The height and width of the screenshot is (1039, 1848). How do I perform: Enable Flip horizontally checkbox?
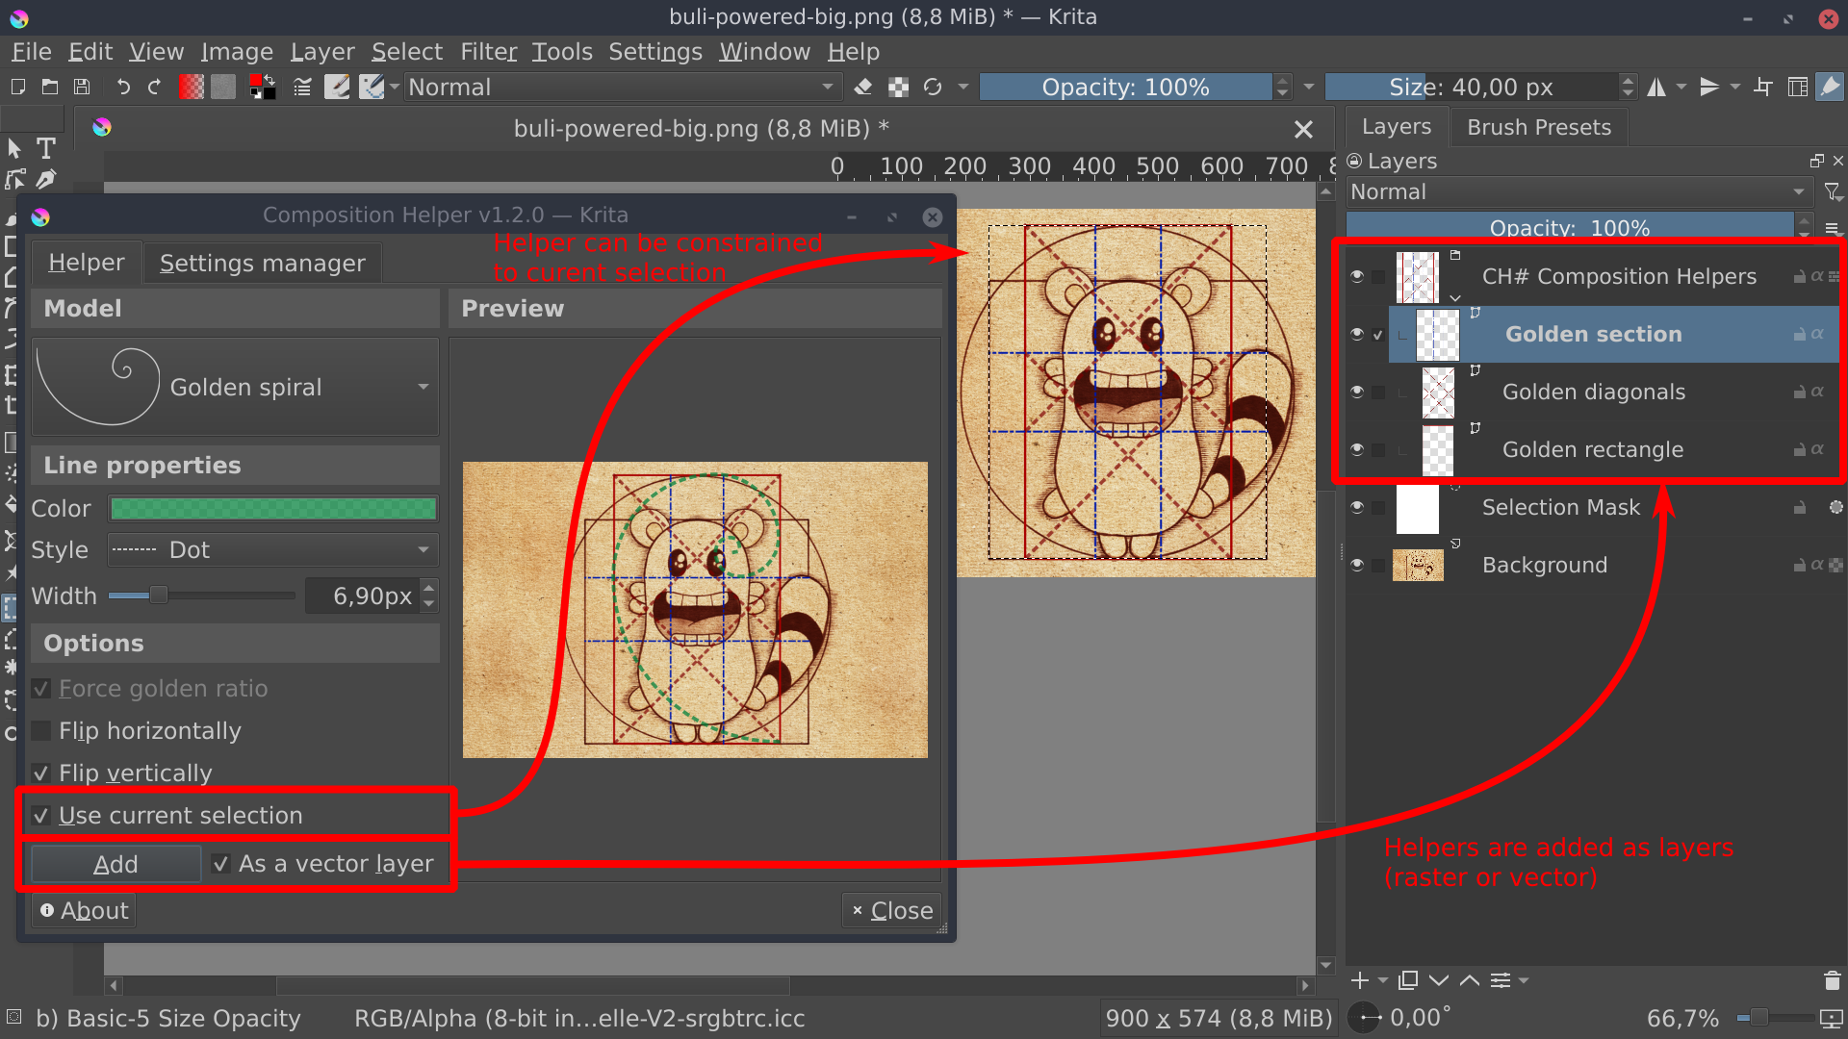click(41, 731)
